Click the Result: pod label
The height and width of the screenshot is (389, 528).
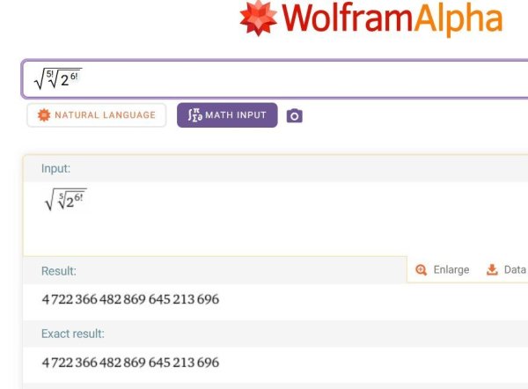(59, 271)
